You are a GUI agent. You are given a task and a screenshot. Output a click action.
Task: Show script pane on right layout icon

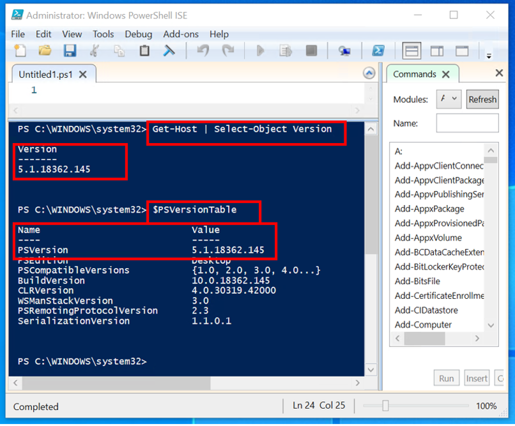point(437,51)
